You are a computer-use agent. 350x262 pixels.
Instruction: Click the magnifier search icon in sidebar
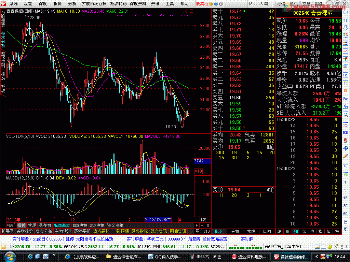click(x=346, y=114)
